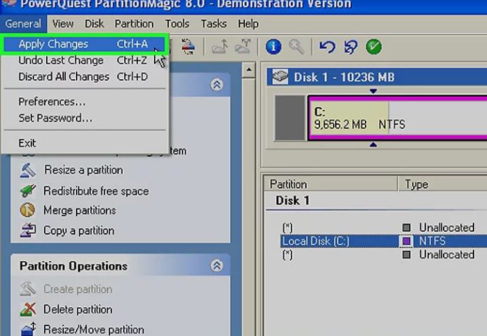Click Resize/Move partition link

94,329
